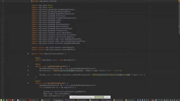The width and height of the screenshot is (180, 101).
Task: Click 'new Neo4jRule()' expression
Action: (x=68, y=60)
